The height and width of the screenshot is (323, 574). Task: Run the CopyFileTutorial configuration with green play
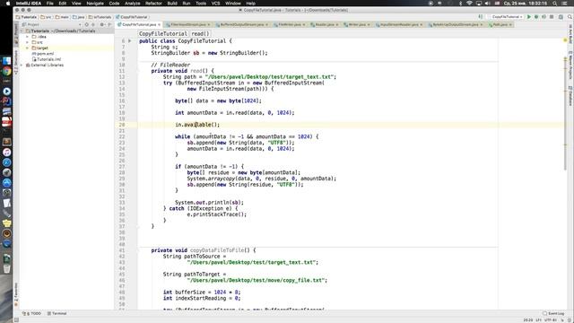528,17
